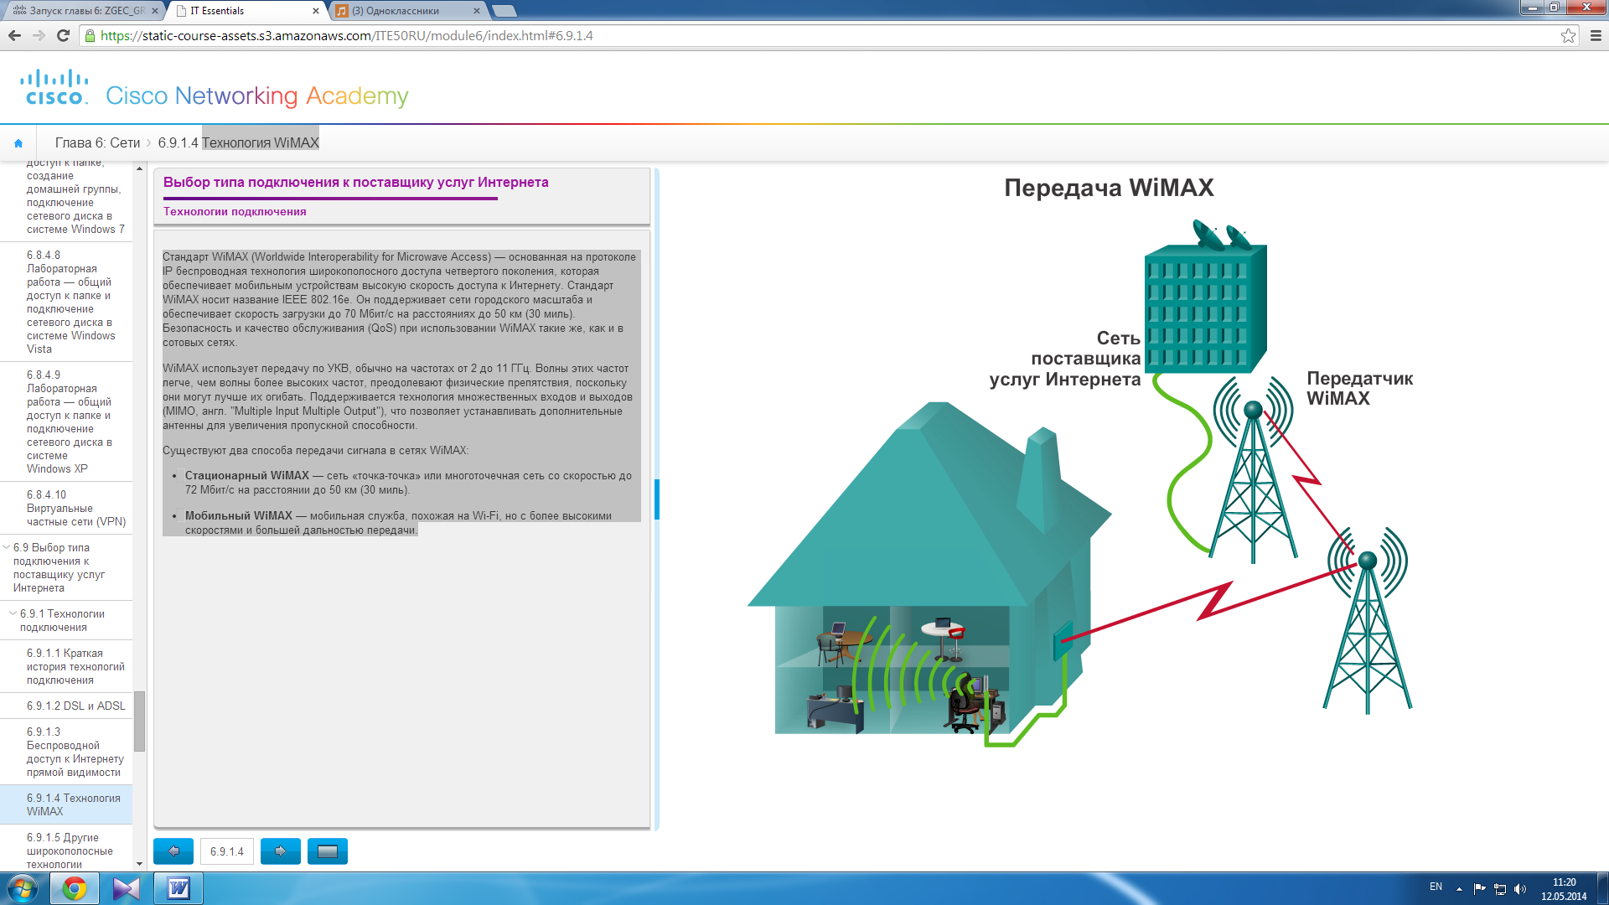The height and width of the screenshot is (905, 1609).
Task: Open the Action Center flag icon
Action: point(1479,888)
